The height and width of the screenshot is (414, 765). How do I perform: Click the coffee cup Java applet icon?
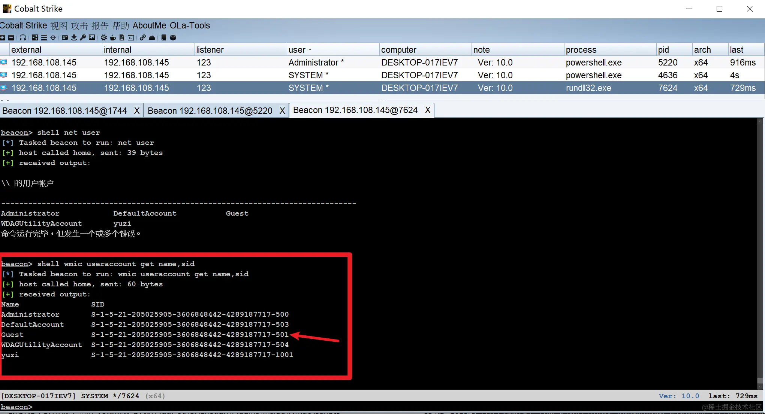pyautogui.click(x=113, y=37)
